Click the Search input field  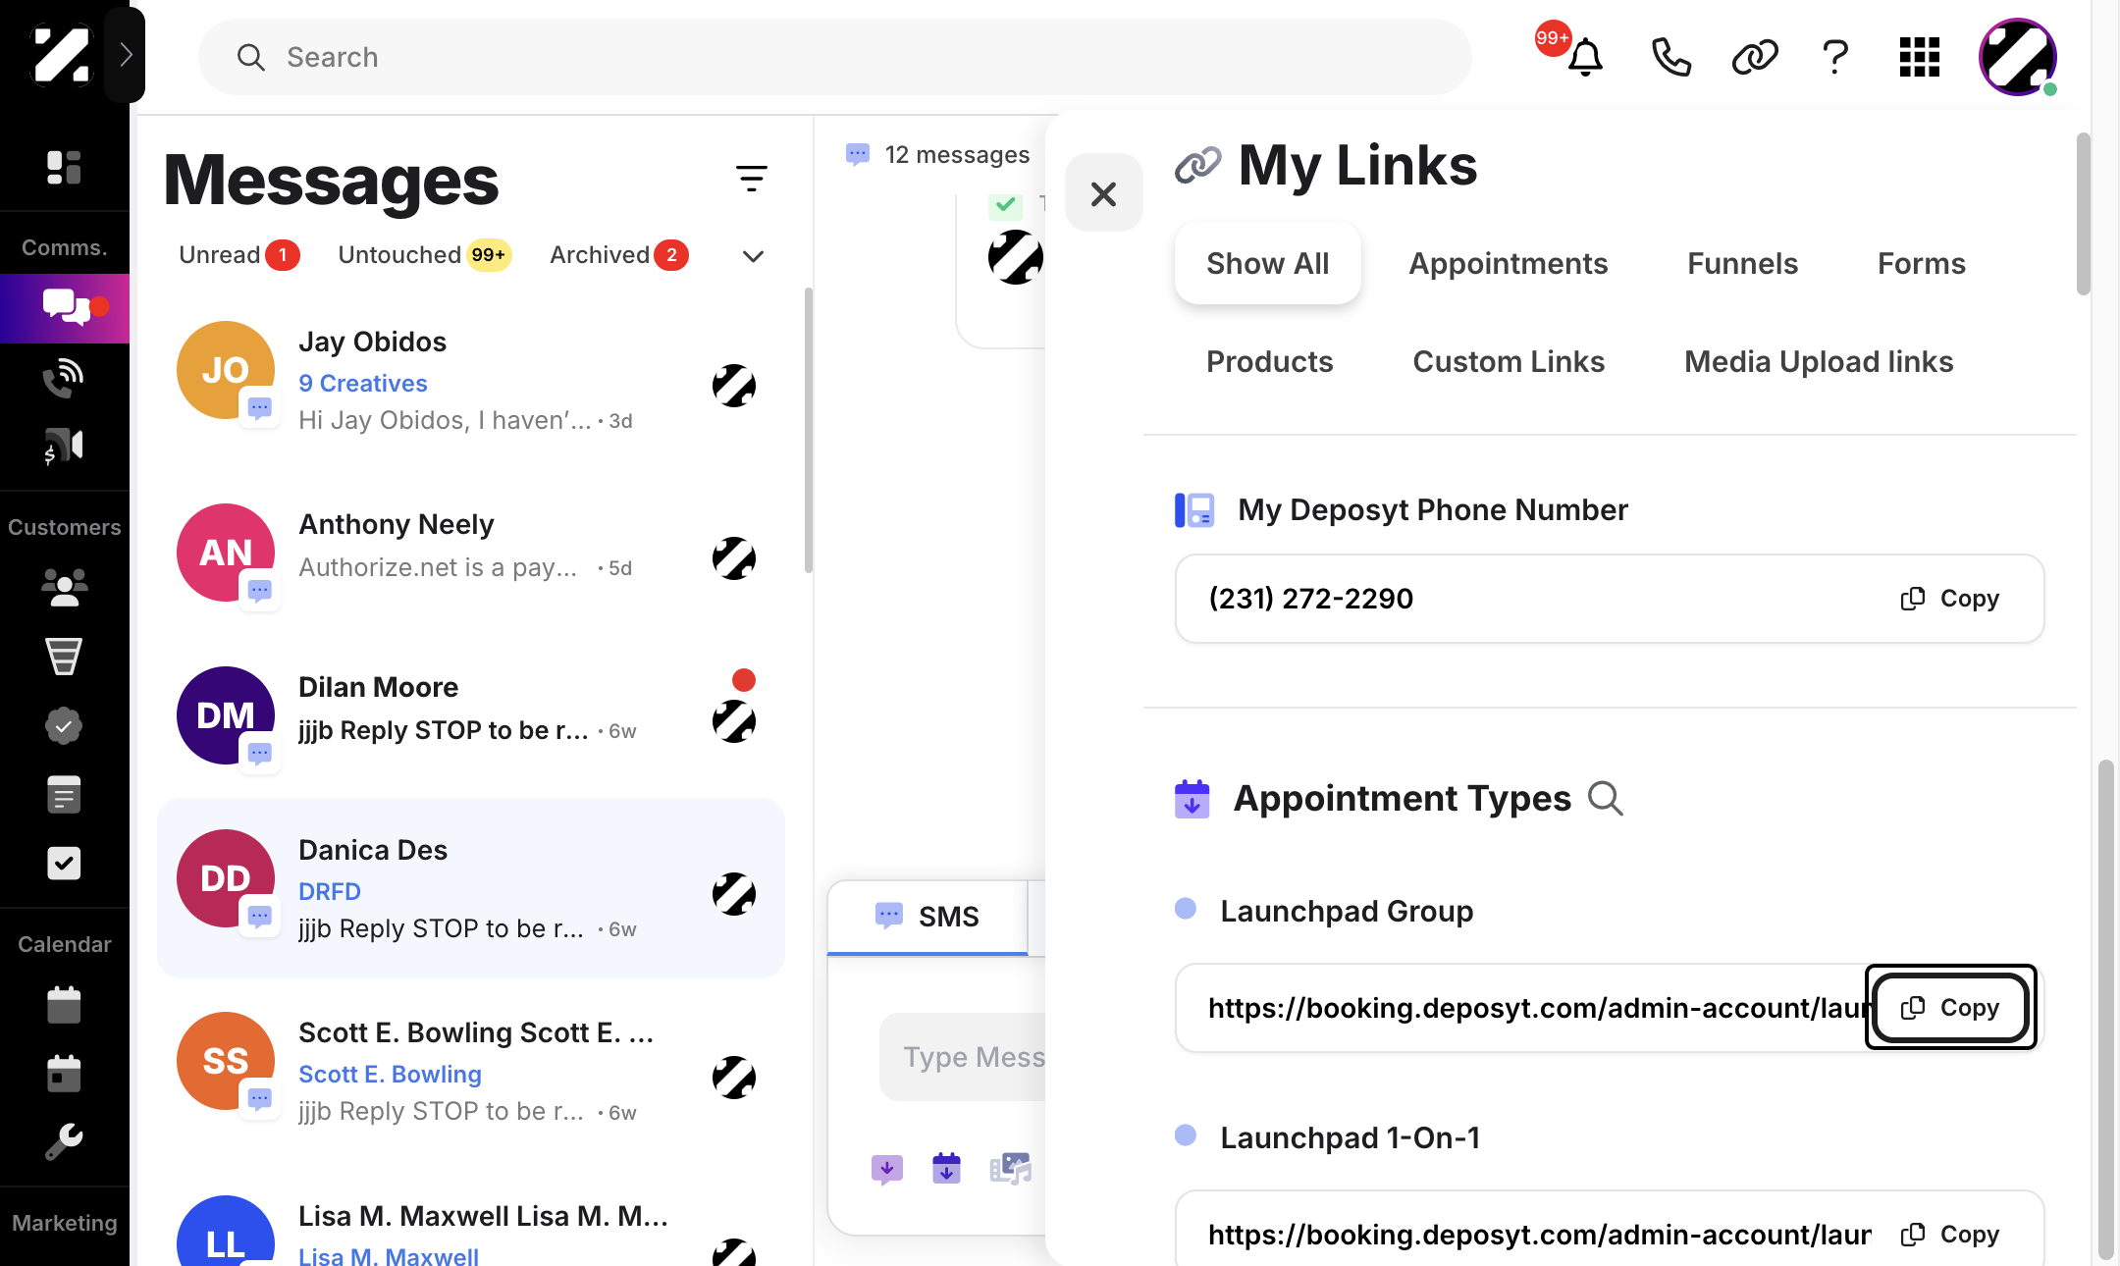(834, 57)
